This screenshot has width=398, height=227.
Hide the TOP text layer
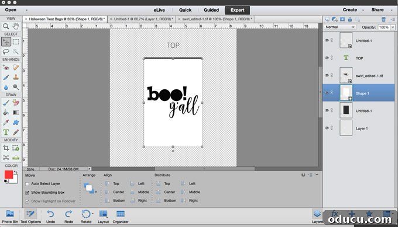tap(327, 58)
